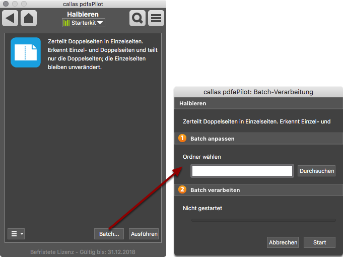Open the Starterkit library dropdown
This screenshot has height=257, width=343.
pyautogui.click(x=83, y=23)
